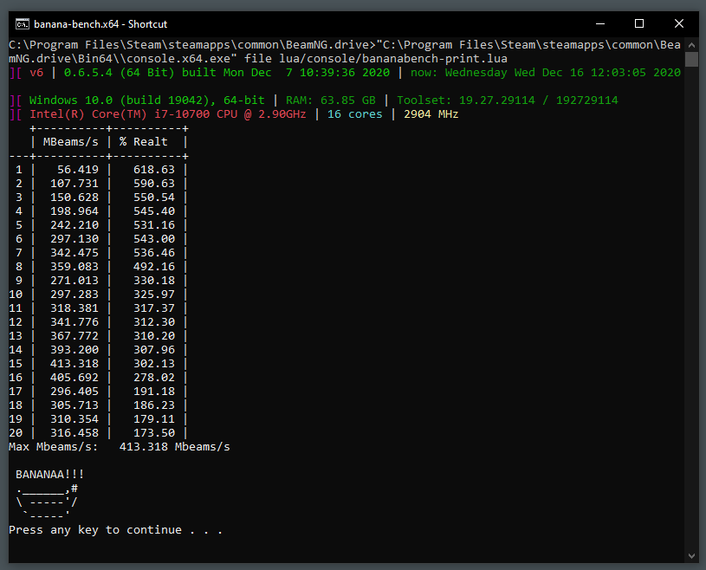Screen dimensions: 706x570
Task: Click the value 550.54 in row 3
Action: [154, 198]
